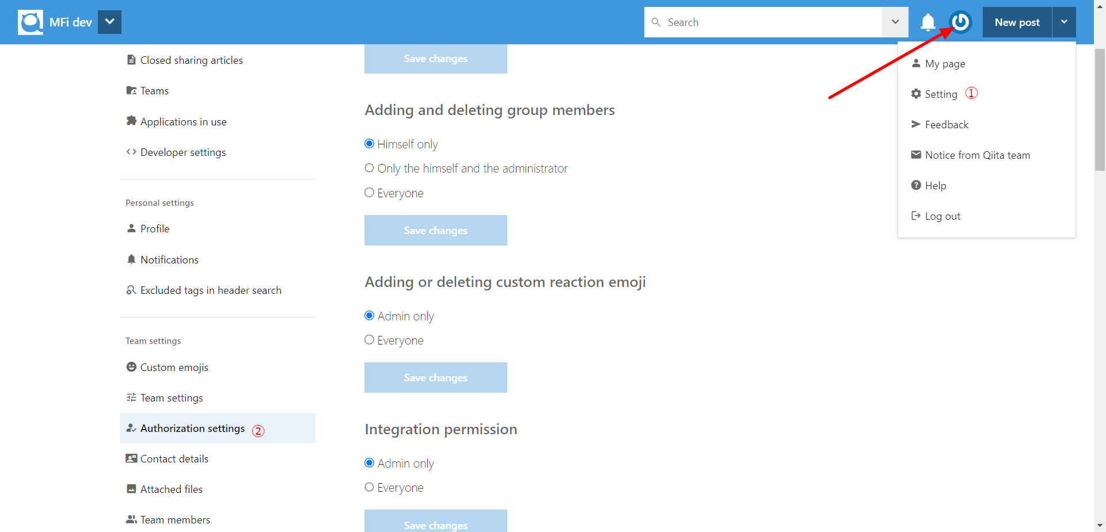The image size is (1106, 532).
Task: Select Admin only for integration permission
Action: tap(370, 463)
